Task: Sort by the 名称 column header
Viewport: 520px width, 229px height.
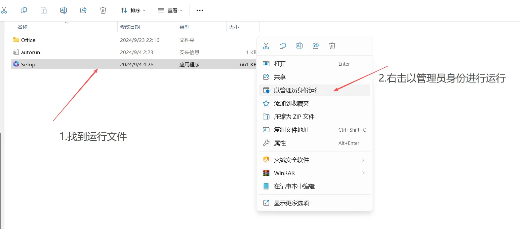Action: [x=22, y=27]
